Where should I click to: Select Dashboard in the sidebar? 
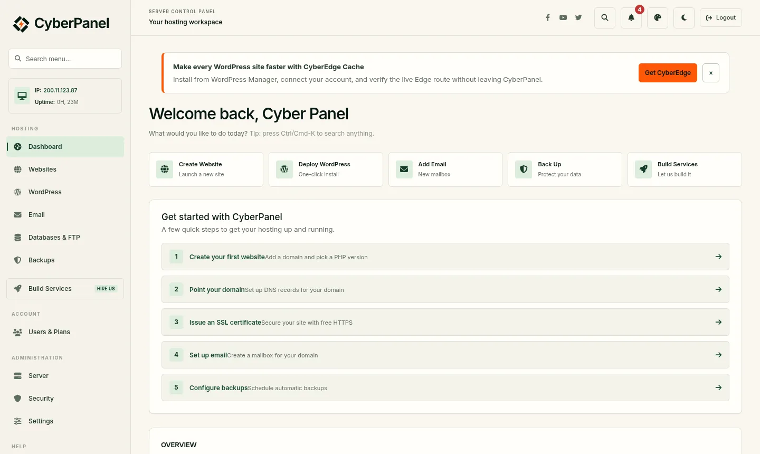pos(65,147)
